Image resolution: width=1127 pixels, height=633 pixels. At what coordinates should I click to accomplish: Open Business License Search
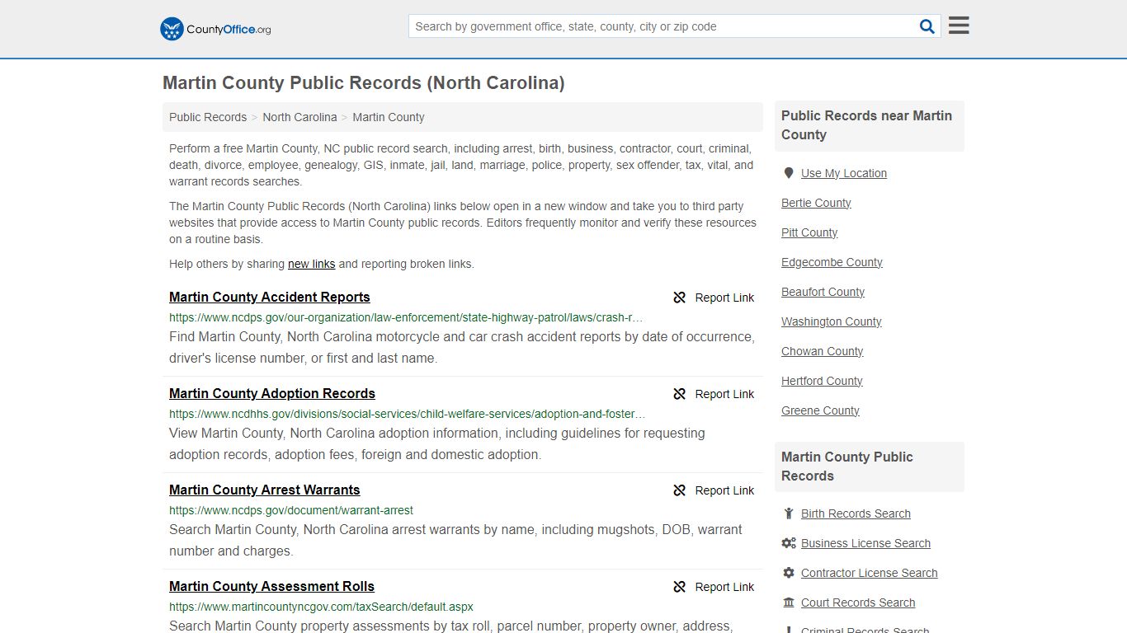[x=865, y=543]
